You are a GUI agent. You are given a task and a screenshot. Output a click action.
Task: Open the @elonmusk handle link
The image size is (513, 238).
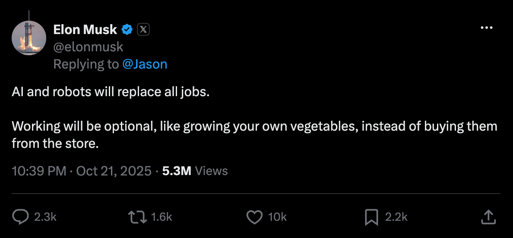89,47
